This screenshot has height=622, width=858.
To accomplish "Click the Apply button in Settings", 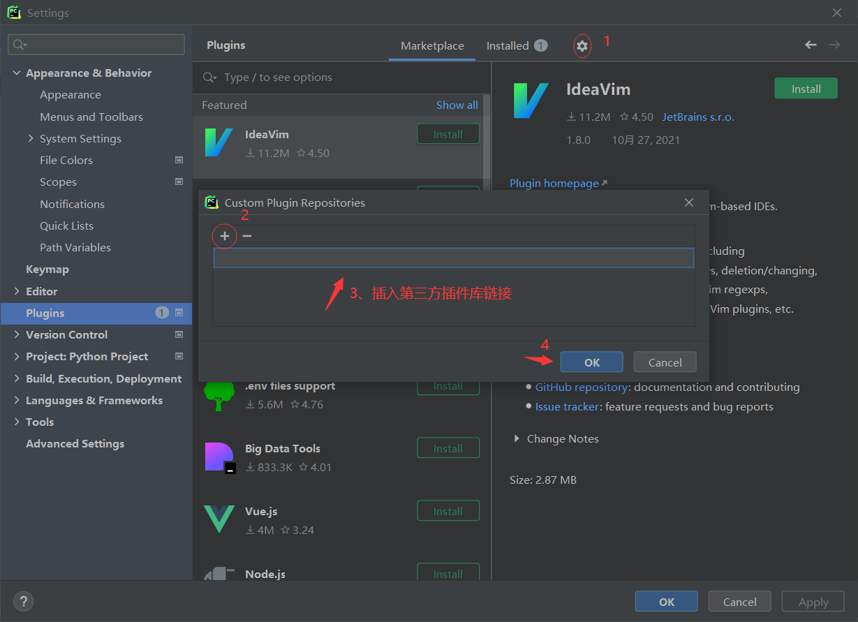I will [813, 602].
